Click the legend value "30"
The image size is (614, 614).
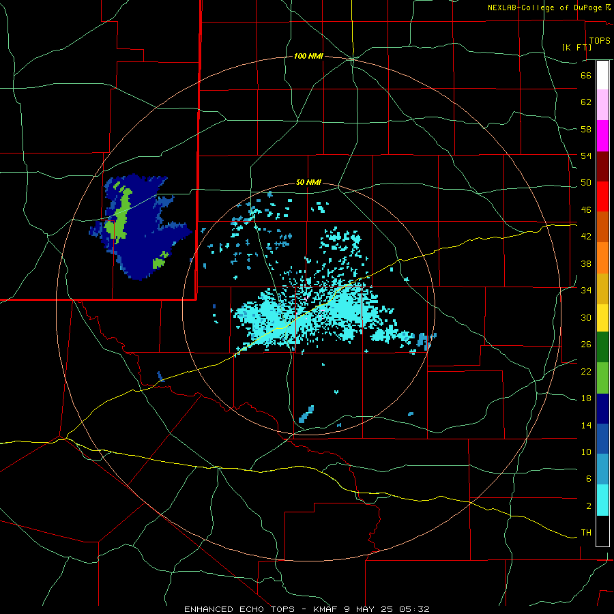point(586,317)
